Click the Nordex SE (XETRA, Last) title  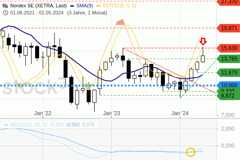click(x=38, y=6)
